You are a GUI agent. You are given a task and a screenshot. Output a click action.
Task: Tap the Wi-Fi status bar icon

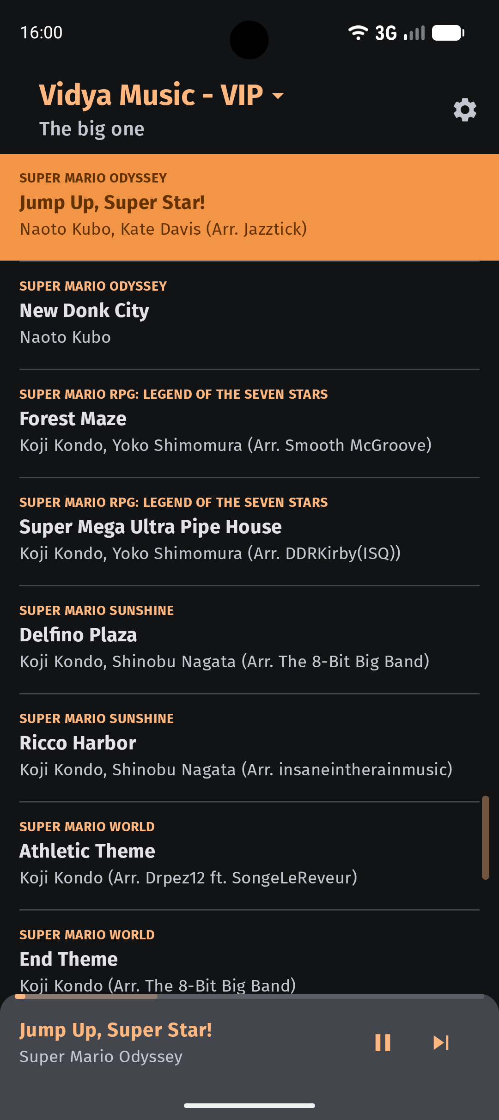click(358, 33)
